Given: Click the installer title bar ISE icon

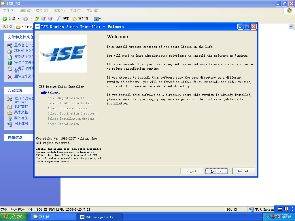Looking at the screenshot, I should pos(38,27).
